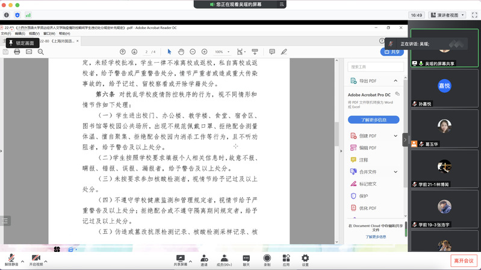Open the 成员 participants list

click(224, 260)
